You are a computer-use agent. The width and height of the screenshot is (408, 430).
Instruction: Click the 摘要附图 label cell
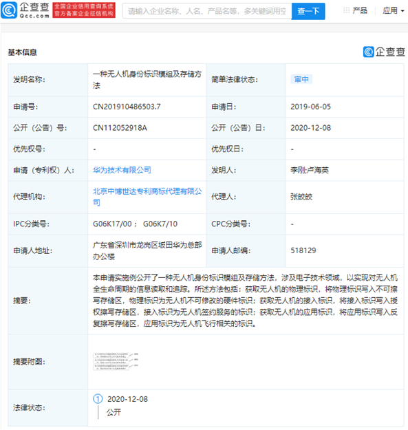pyautogui.click(x=48, y=361)
